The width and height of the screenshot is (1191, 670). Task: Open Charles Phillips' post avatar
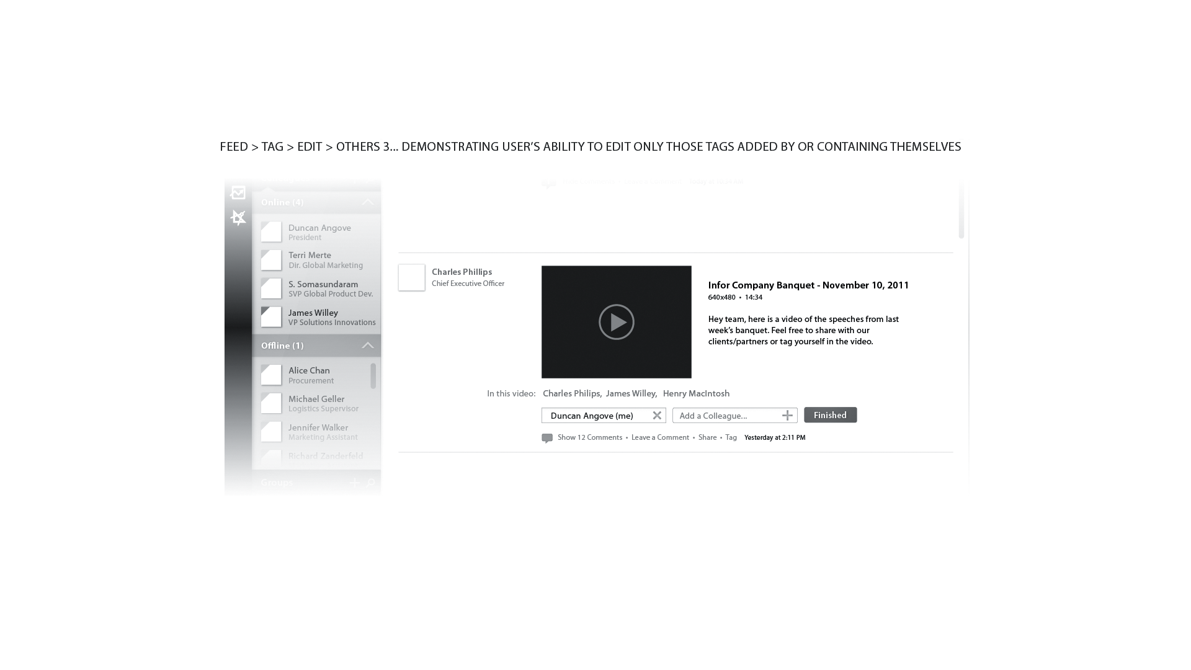click(x=411, y=278)
